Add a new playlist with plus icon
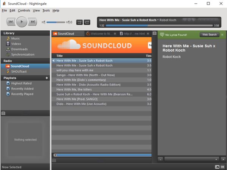This screenshot has width=227, height=170. (47, 78)
